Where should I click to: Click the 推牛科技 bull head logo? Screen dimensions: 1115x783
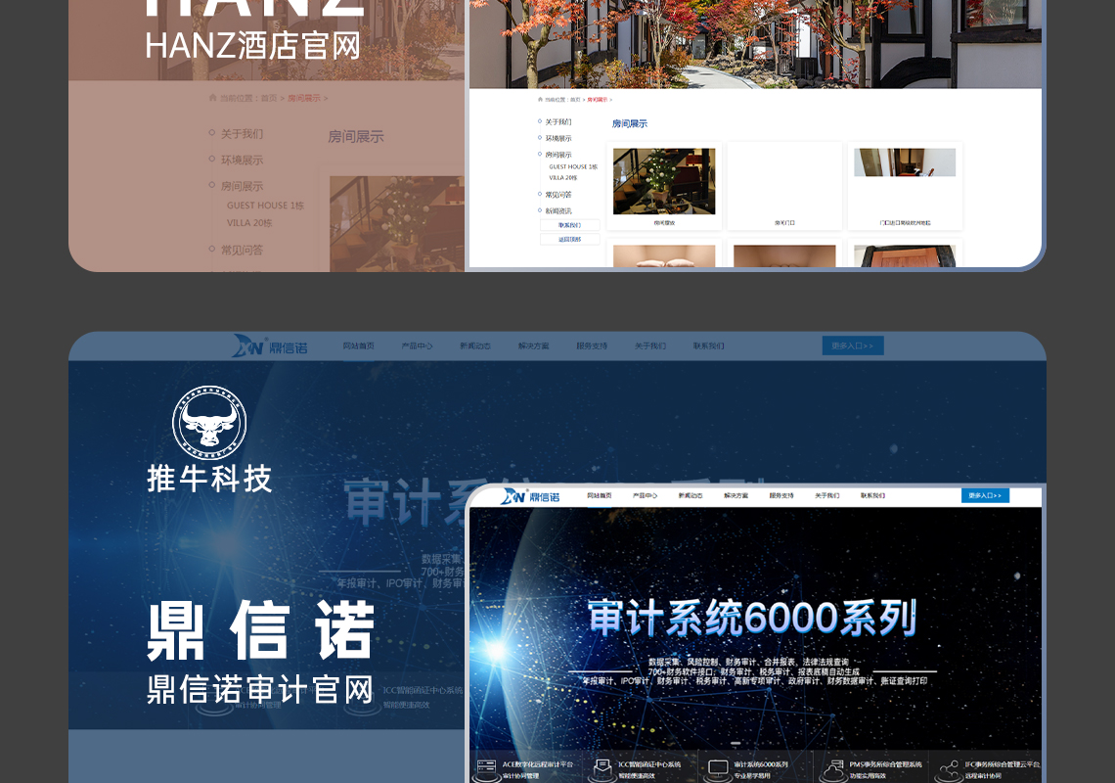click(209, 423)
